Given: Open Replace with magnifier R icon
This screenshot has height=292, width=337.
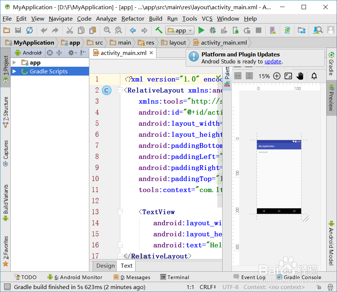Looking at the screenshot, I should pos(118,30).
